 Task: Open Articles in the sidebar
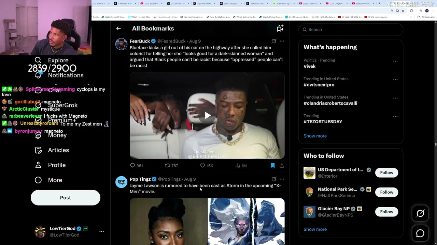click(x=52, y=150)
